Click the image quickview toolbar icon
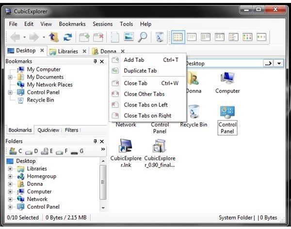The height and width of the screenshot is (229, 291). tap(129, 37)
